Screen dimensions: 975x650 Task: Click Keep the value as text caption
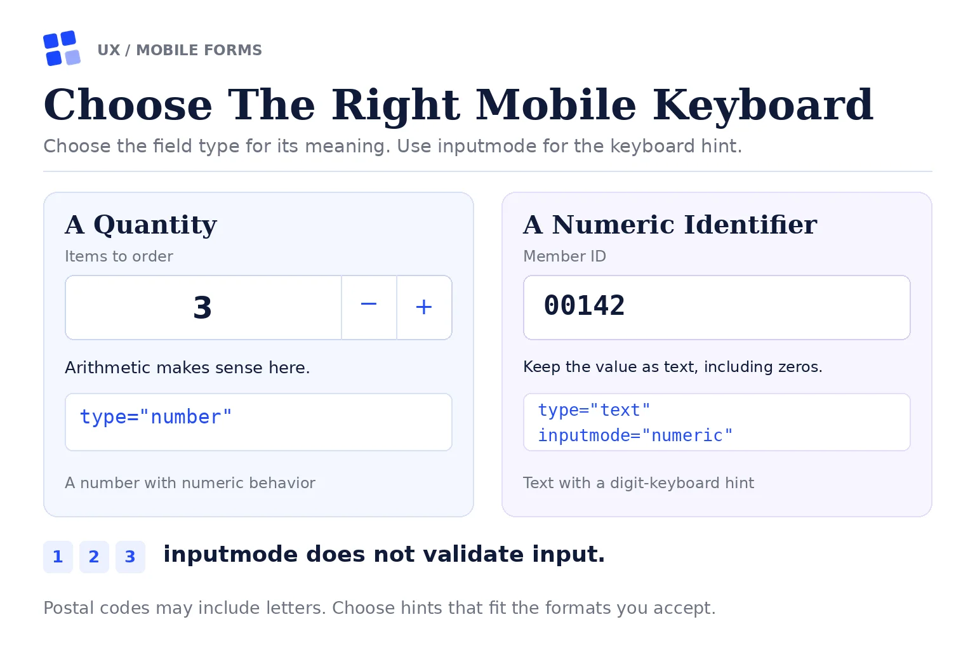673,367
